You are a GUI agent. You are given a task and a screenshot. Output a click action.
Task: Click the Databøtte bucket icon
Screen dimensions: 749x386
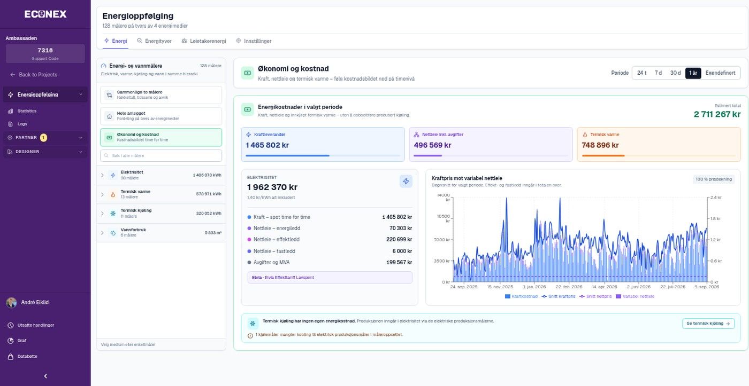(11, 356)
